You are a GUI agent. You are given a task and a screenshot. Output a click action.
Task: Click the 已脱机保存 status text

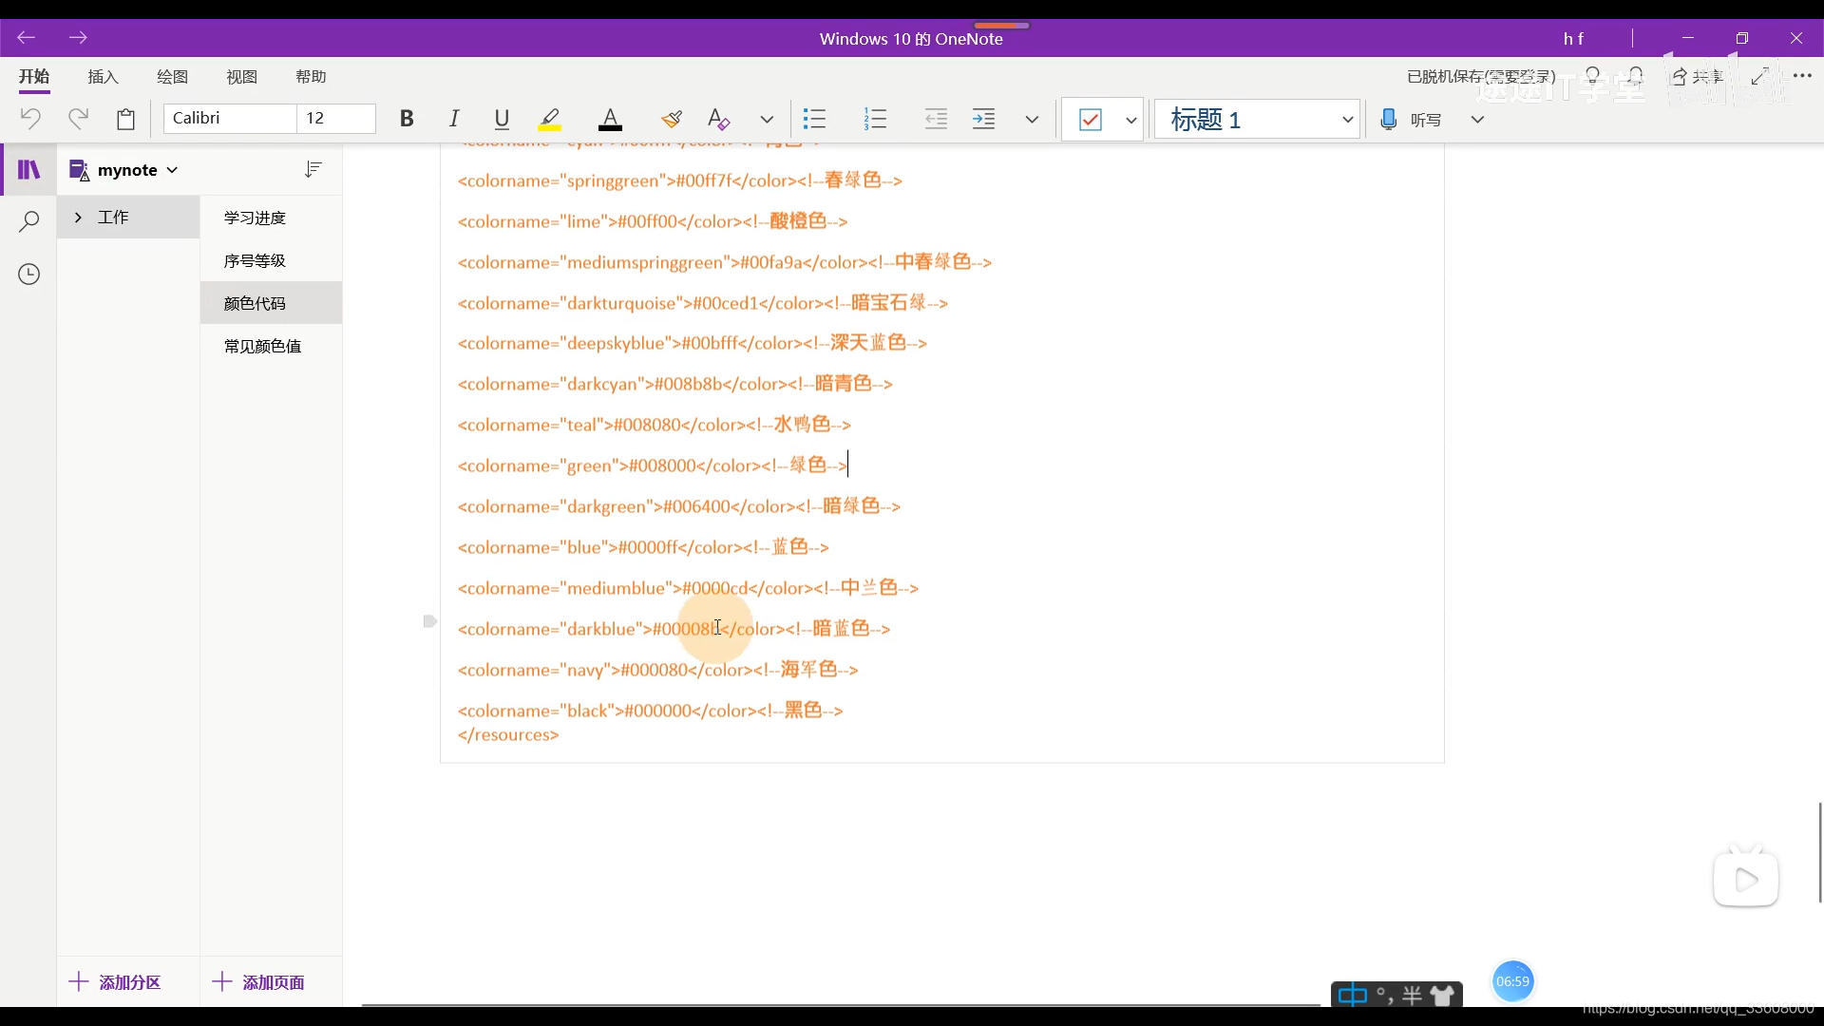(1480, 77)
